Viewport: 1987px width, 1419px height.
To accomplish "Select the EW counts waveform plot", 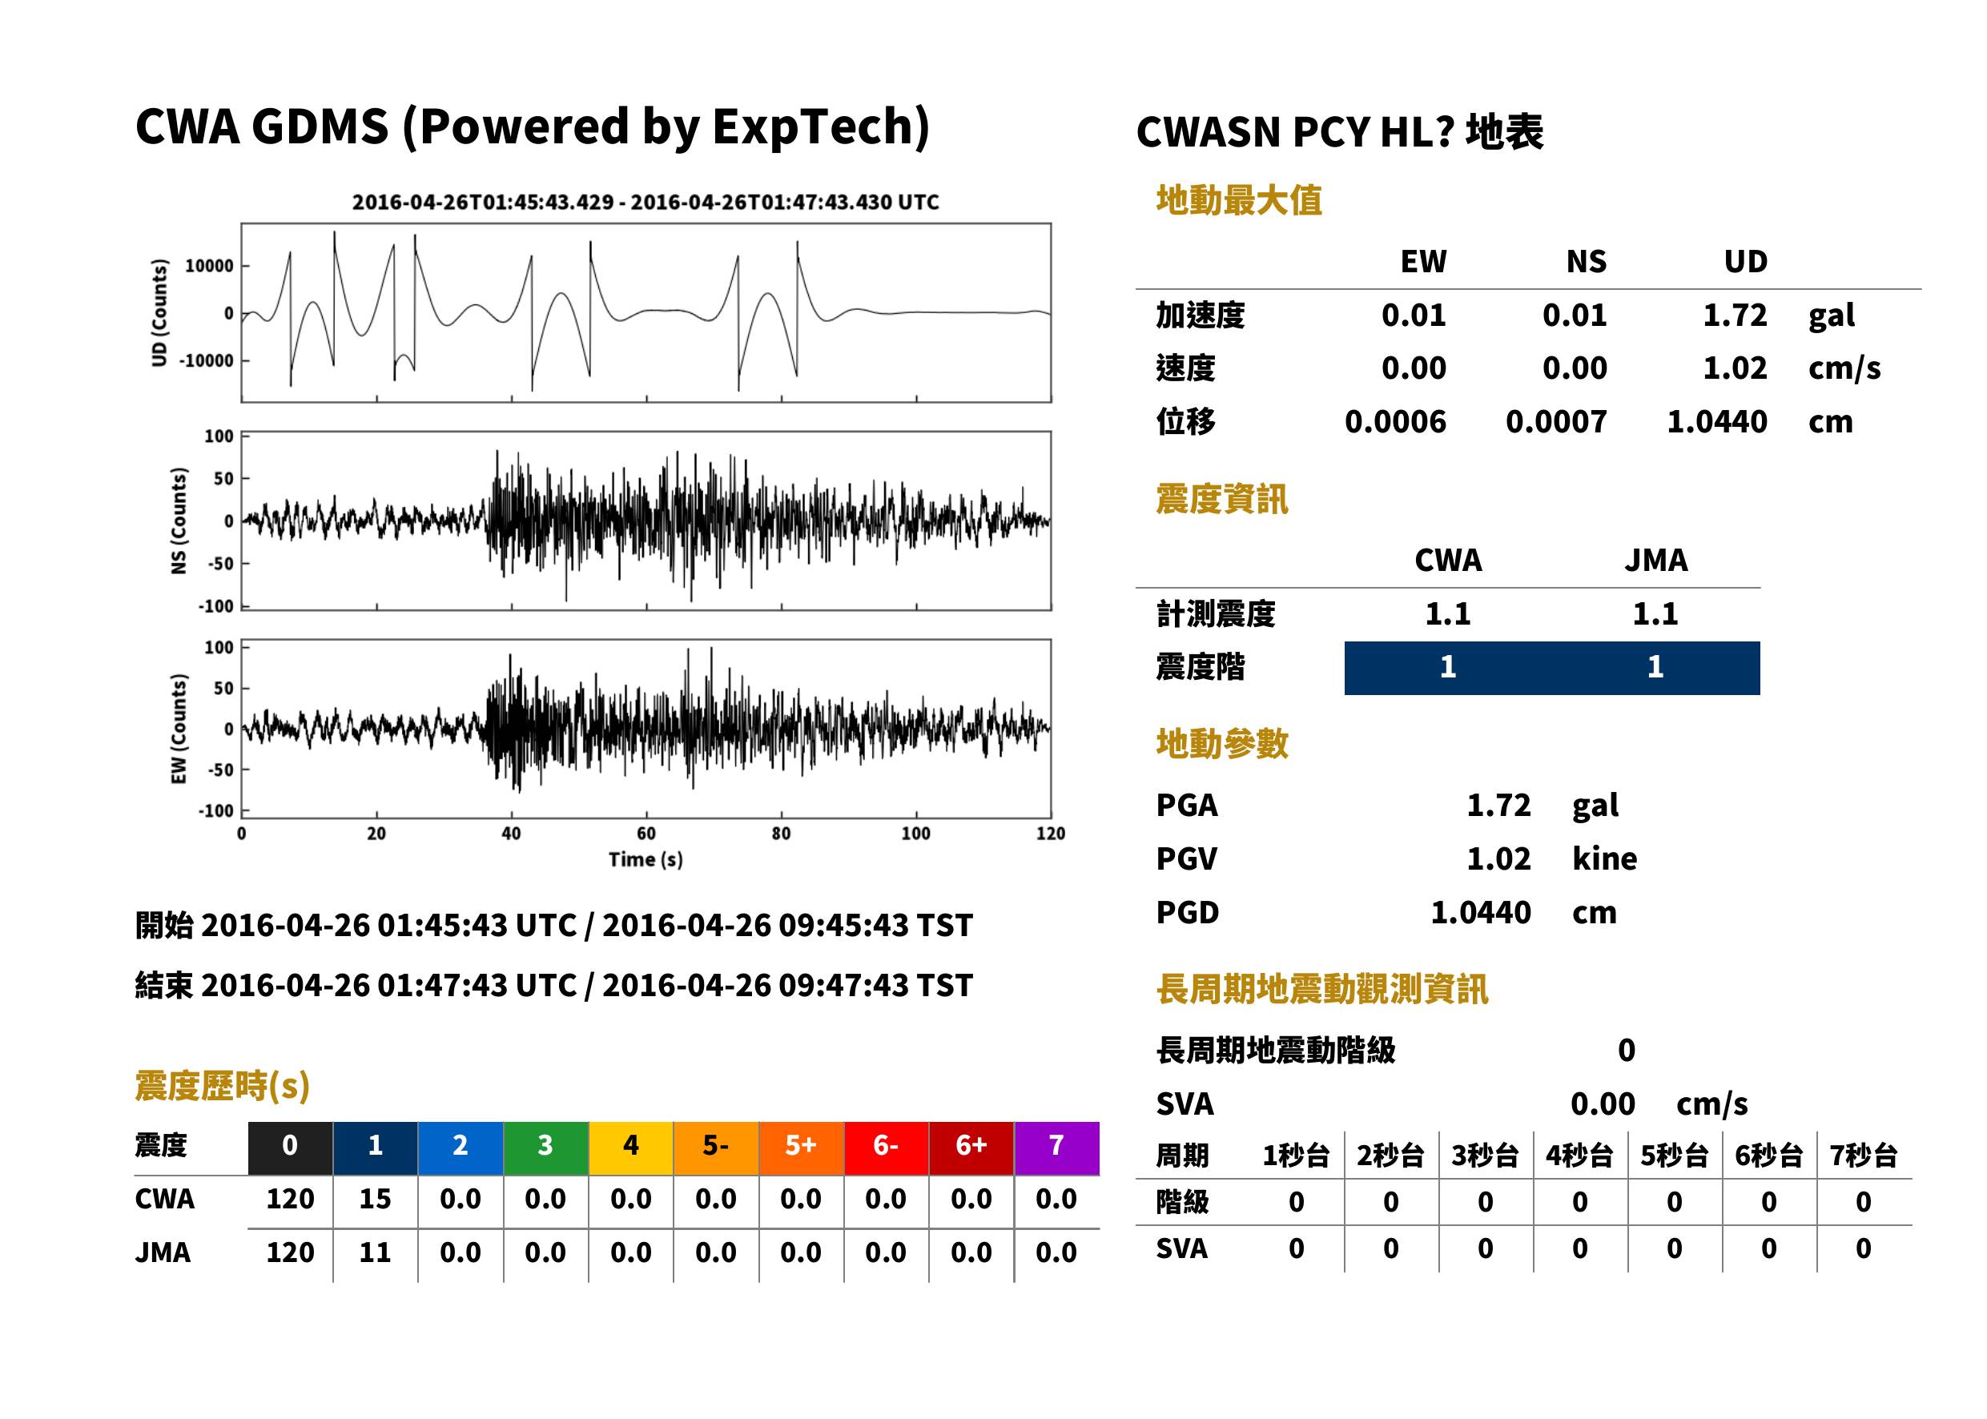I will click(646, 728).
